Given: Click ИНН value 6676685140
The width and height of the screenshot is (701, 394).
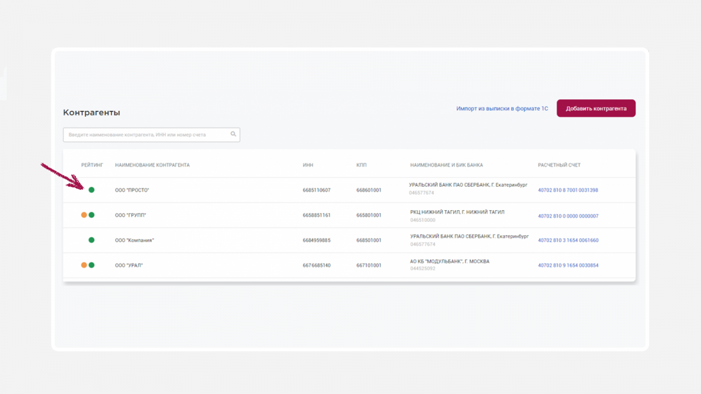Looking at the screenshot, I should [317, 266].
